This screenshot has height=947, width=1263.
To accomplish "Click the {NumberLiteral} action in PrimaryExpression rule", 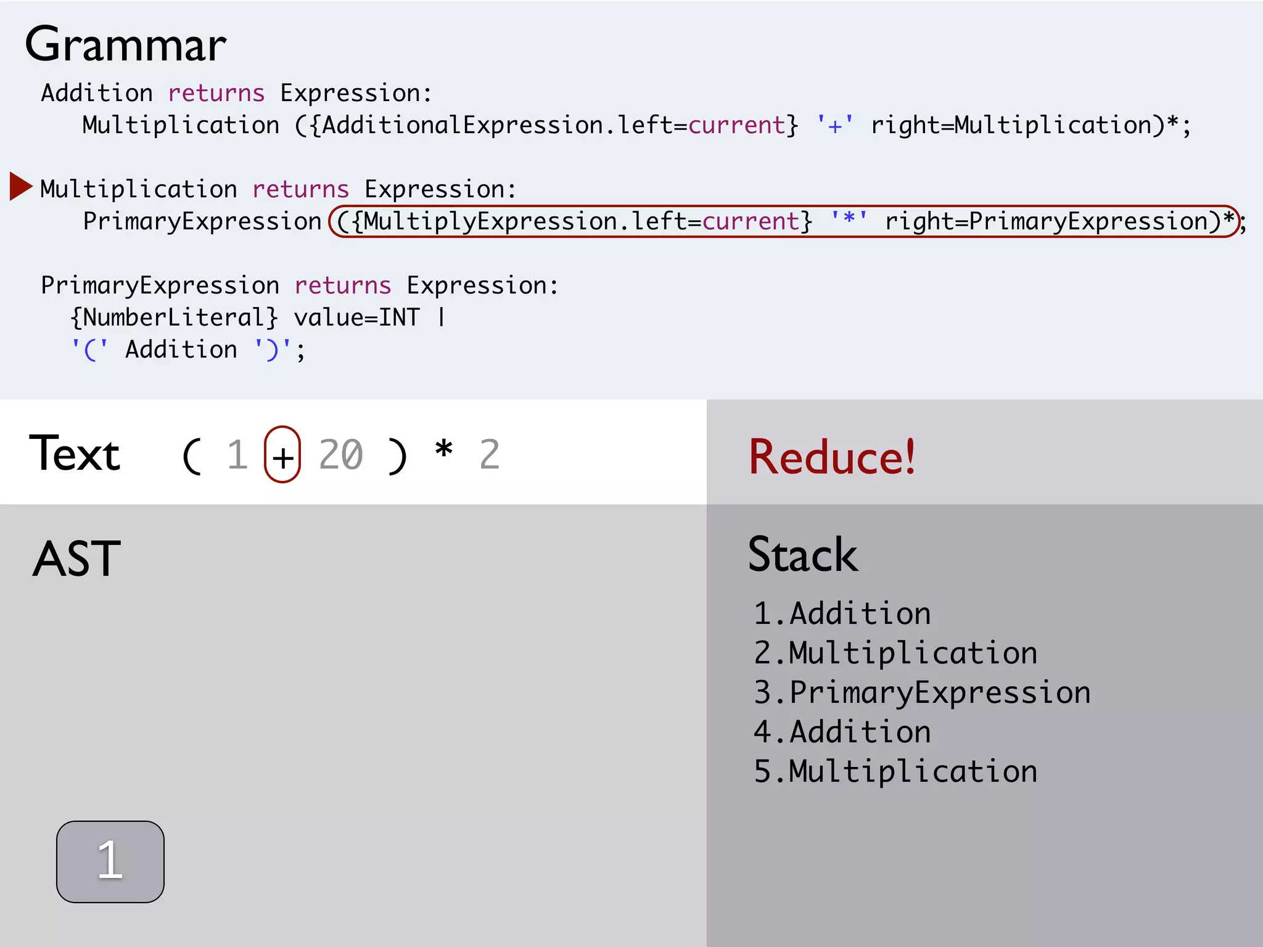I will click(175, 318).
